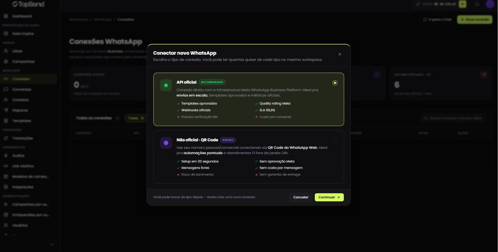The width and height of the screenshot is (498, 252).
Task: Click the 'SLA 99,9%' text
Action: [x=267, y=110]
